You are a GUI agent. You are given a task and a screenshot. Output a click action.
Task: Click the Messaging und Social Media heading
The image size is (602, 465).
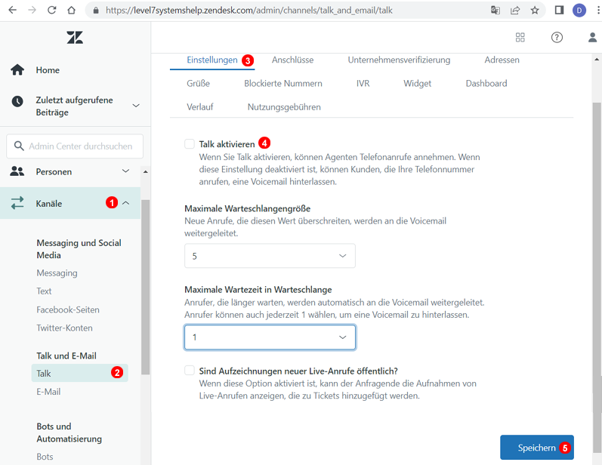[79, 249]
